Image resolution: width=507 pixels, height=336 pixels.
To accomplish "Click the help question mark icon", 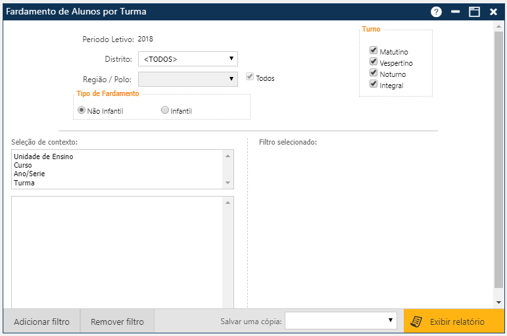I will click(x=435, y=12).
